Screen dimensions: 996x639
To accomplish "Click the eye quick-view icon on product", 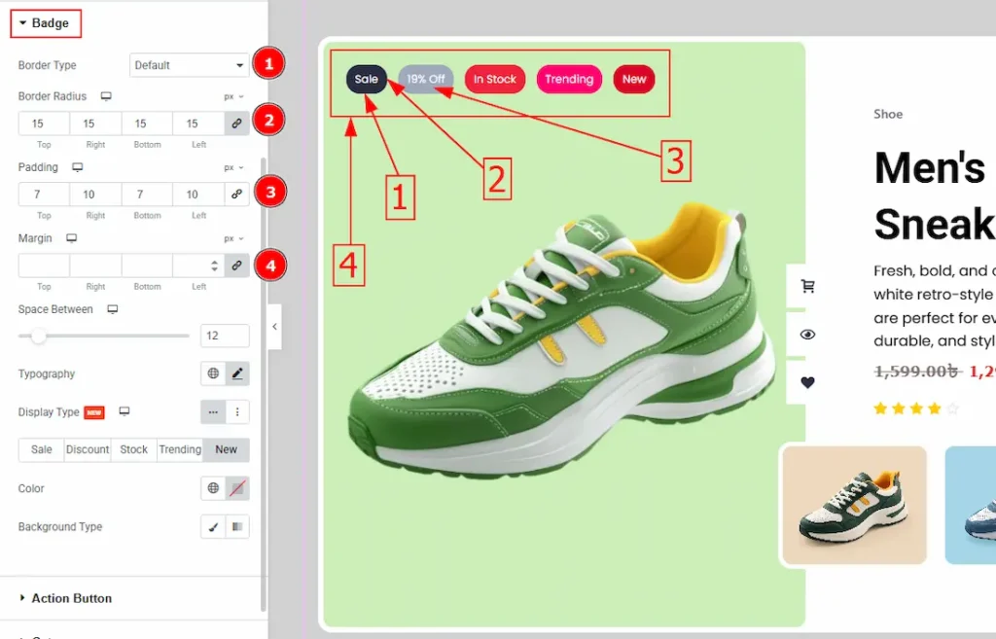I will (x=807, y=335).
